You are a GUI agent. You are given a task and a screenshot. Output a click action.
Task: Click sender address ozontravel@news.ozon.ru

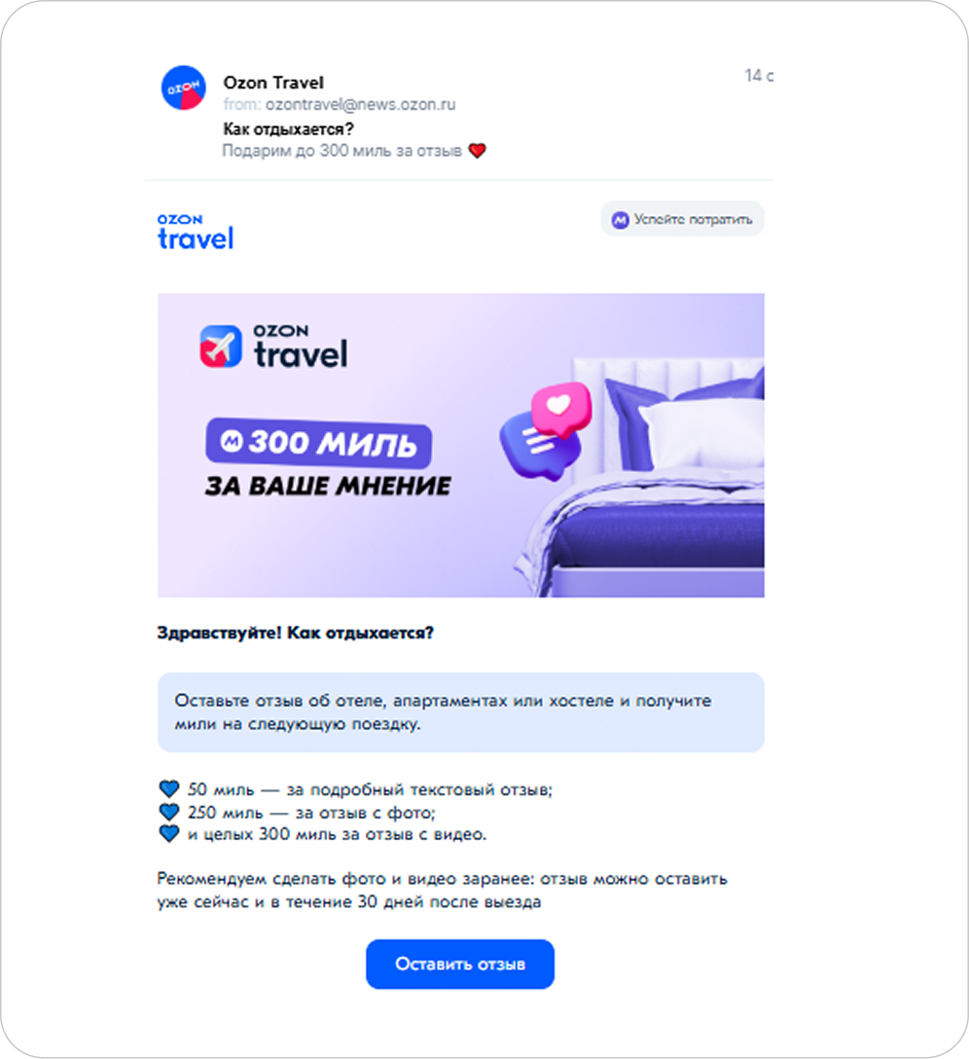[x=360, y=105]
